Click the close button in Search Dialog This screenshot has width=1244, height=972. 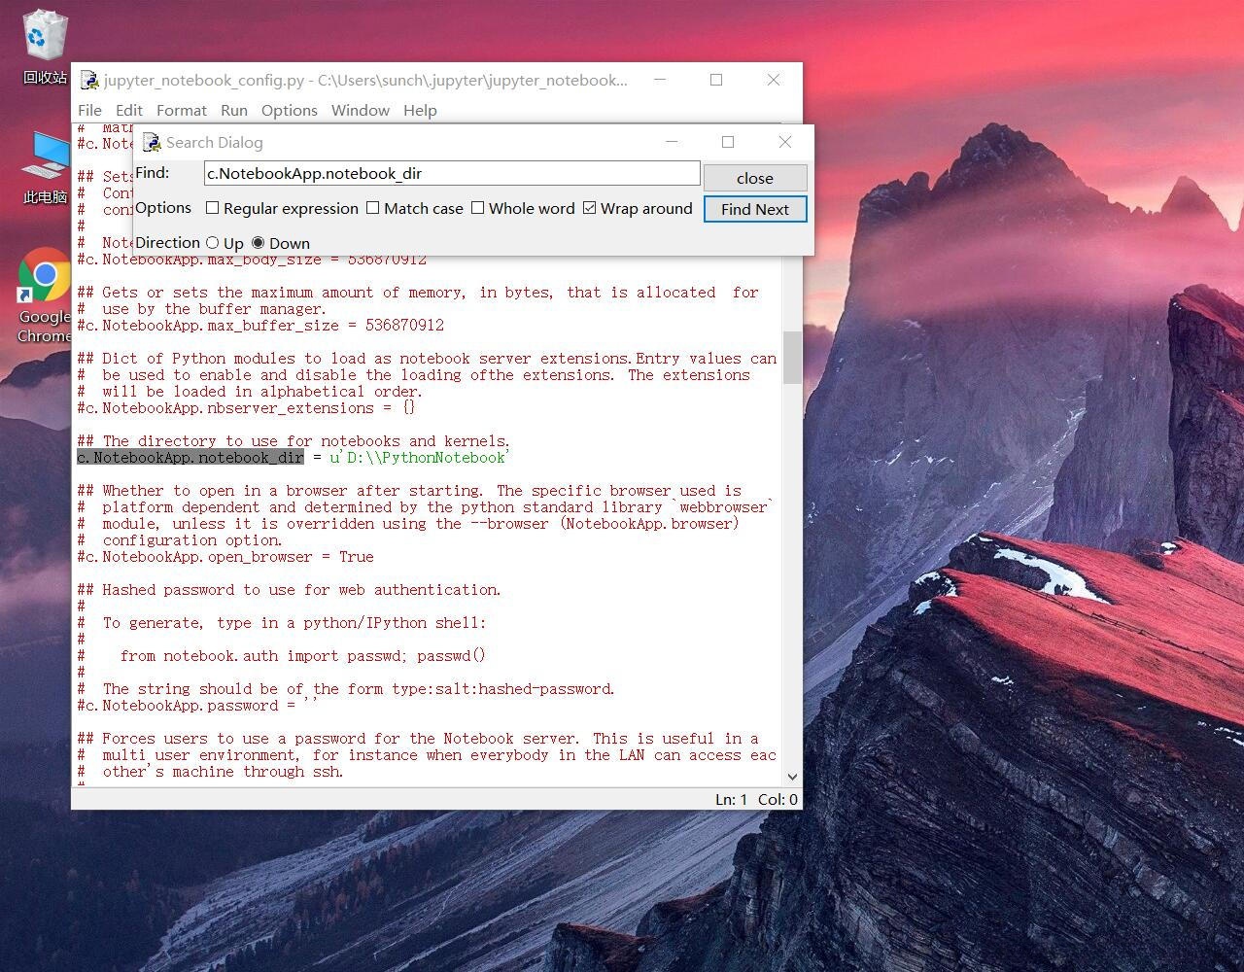click(755, 178)
